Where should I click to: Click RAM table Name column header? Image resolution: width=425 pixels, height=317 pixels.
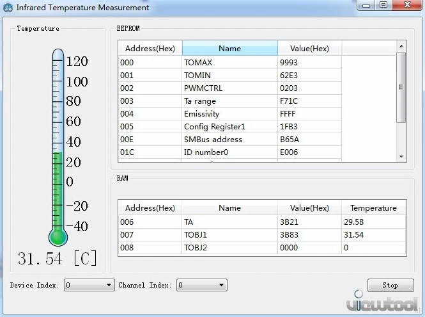230,207
